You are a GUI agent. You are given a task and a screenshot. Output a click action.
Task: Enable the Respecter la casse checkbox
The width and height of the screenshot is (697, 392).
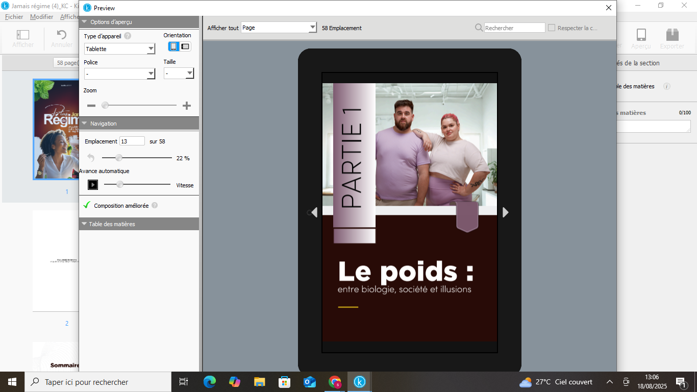(x=552, y=28)
